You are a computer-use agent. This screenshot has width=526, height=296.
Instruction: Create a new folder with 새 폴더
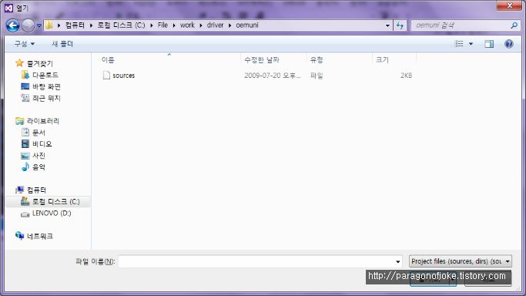(62, 44)
